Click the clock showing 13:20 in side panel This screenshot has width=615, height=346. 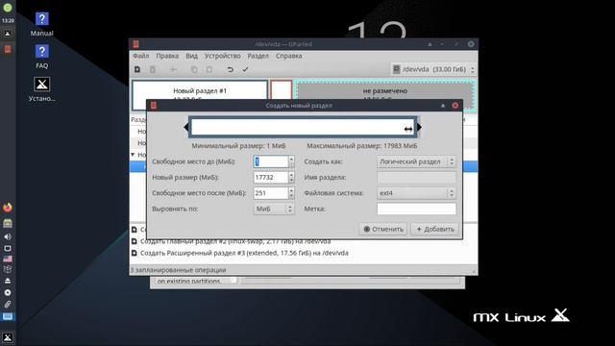(8, 20)
